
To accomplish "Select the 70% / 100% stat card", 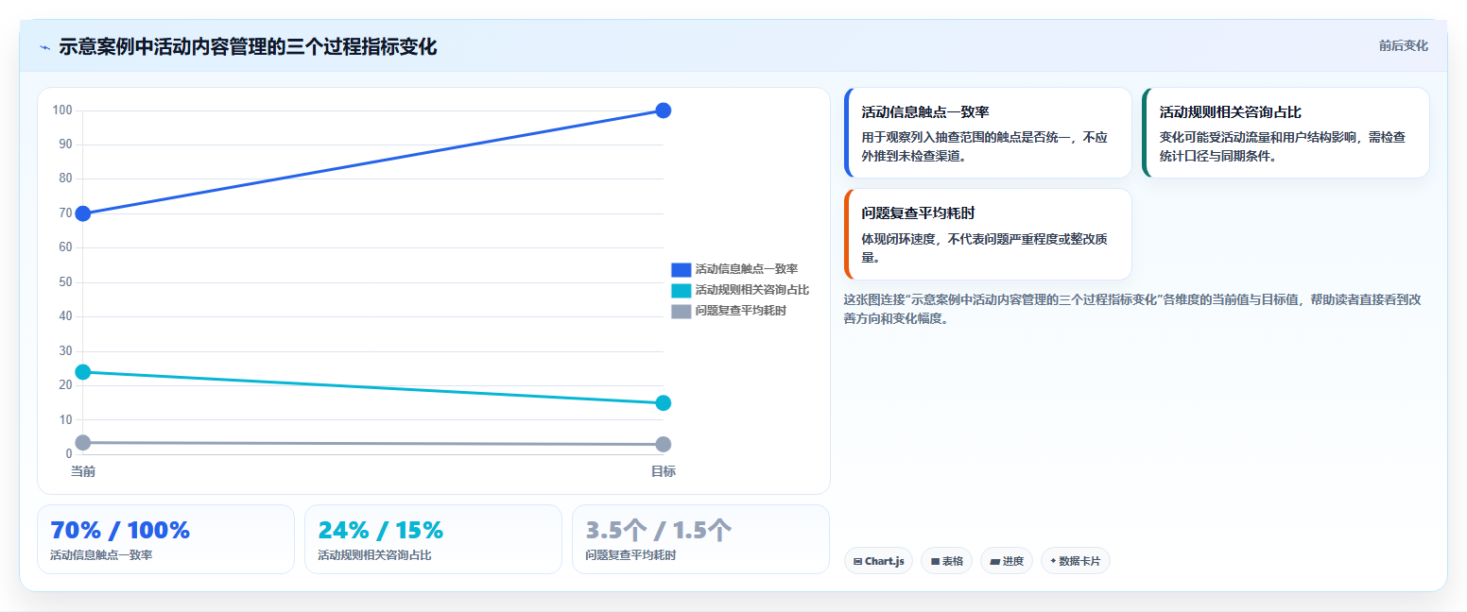I will pyautogui.click(x=166, y=539).
